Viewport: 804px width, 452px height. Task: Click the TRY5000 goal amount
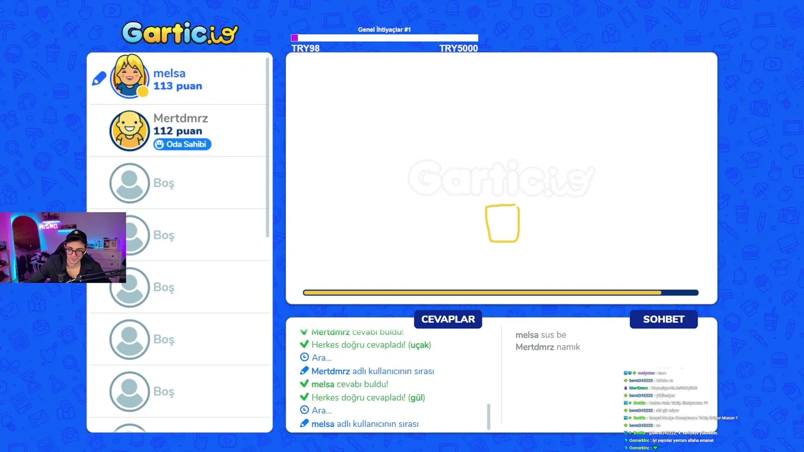click(459, 48)
